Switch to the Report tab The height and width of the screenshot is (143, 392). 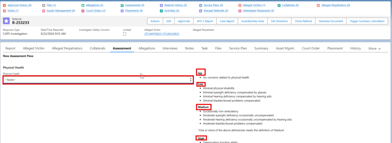point(10,48)
